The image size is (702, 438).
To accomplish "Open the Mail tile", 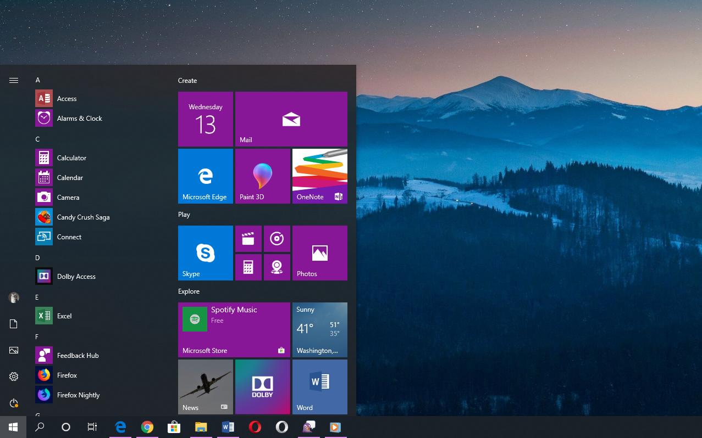I will pyautogui.click(x=291, y=119).
